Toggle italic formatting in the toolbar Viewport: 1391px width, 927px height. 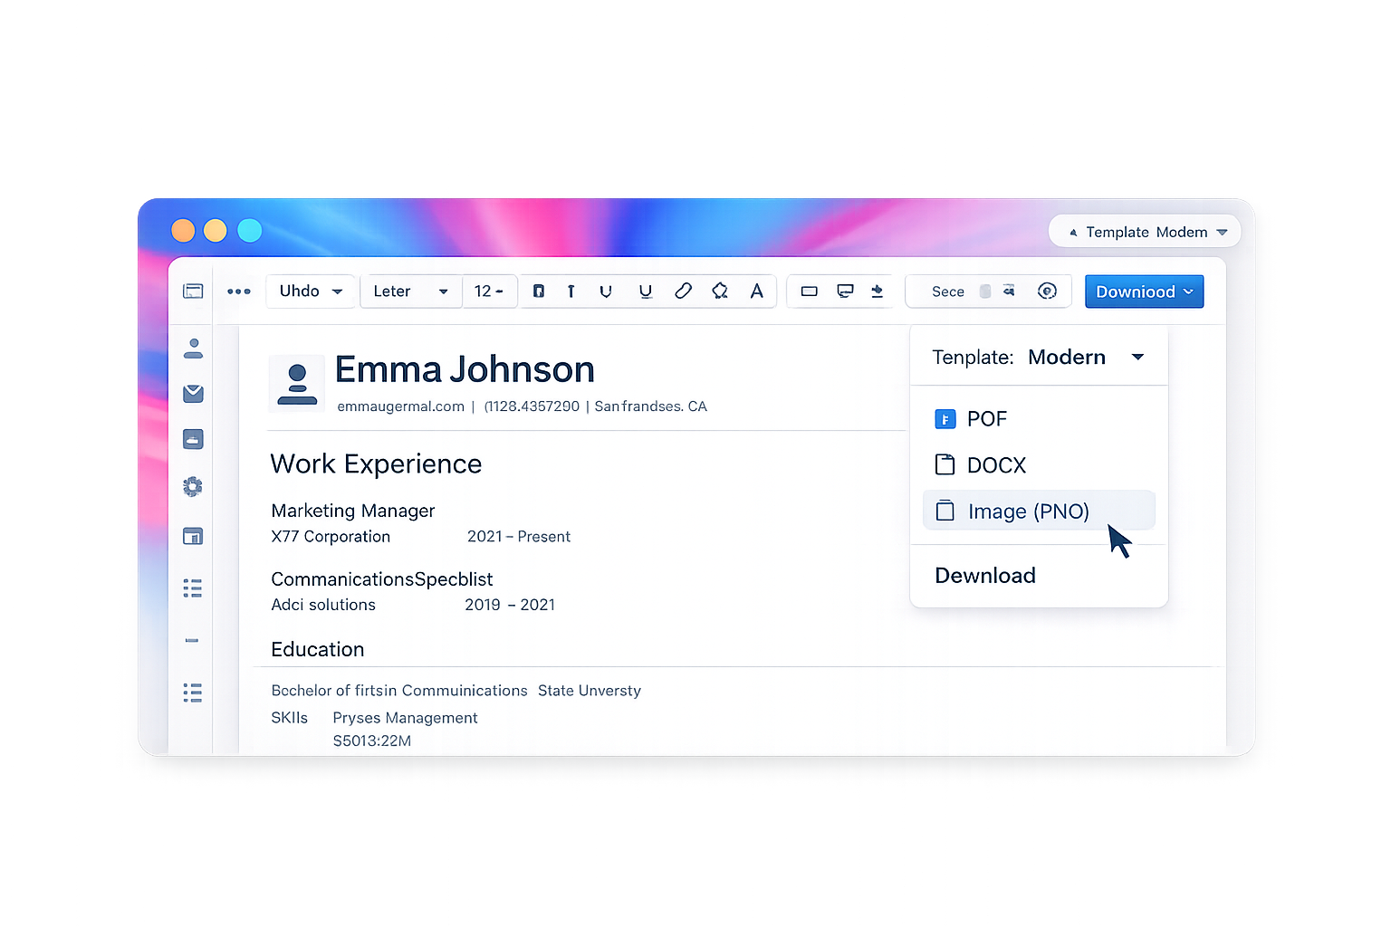[x=571, y=291]
